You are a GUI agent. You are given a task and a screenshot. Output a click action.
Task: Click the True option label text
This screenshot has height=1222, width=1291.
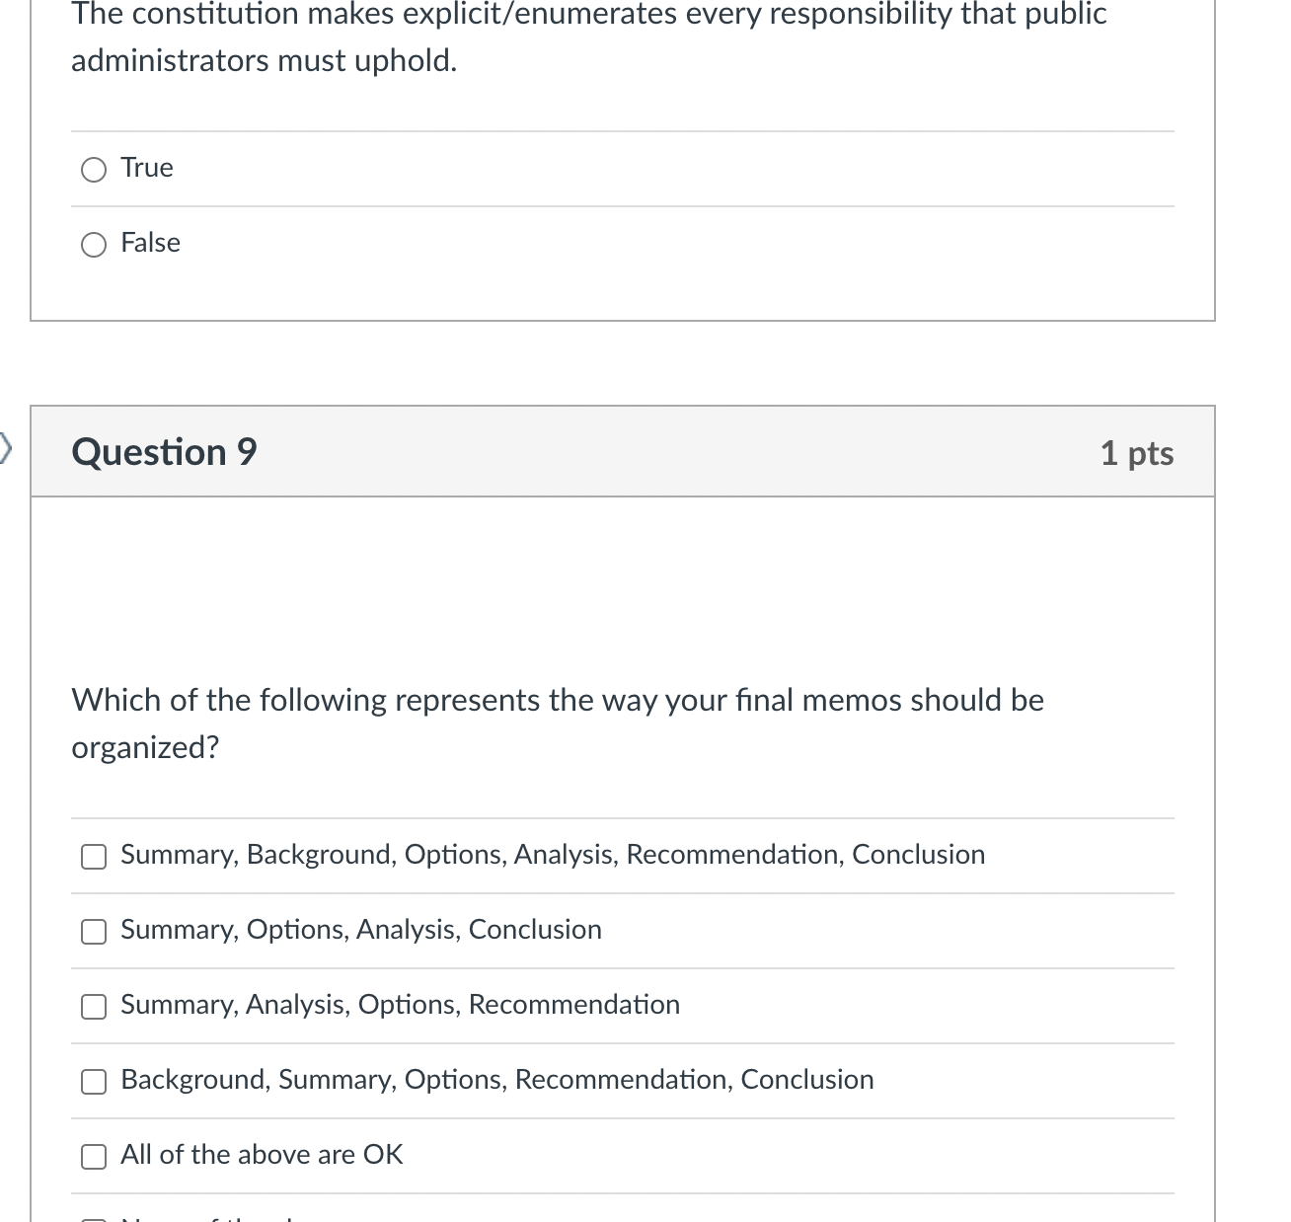(x=146, y=167)
